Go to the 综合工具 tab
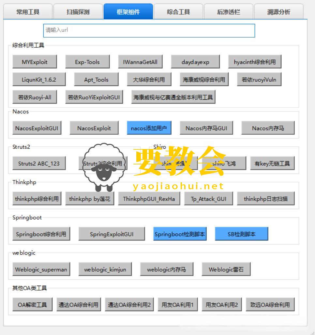This screenshot has width=315, height=335. click(178, 12)
